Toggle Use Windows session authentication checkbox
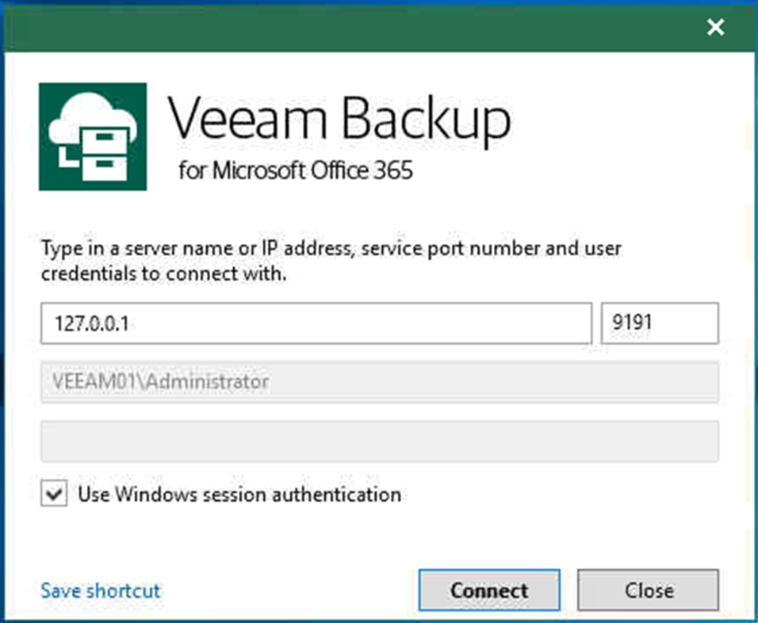Viewport: 758px width, 623px height. (54, 494)
